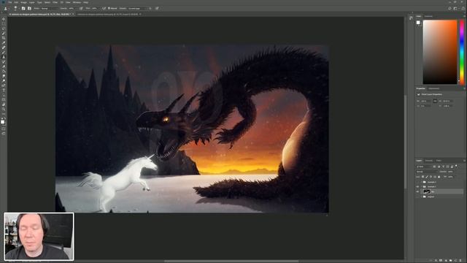Toggle link between width and height
467x263 pixels.
(x=435, y=101)
